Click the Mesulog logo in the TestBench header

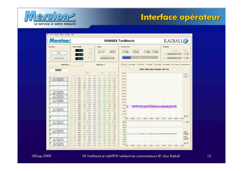[60, 41]
